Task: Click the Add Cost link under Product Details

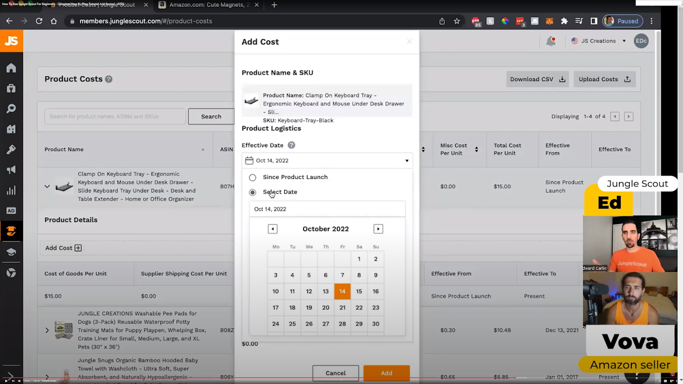Action: pos(63,248)
